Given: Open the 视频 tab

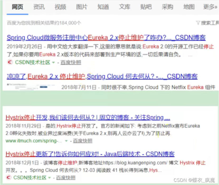Looking at the screenshot, I should (60, 7).
